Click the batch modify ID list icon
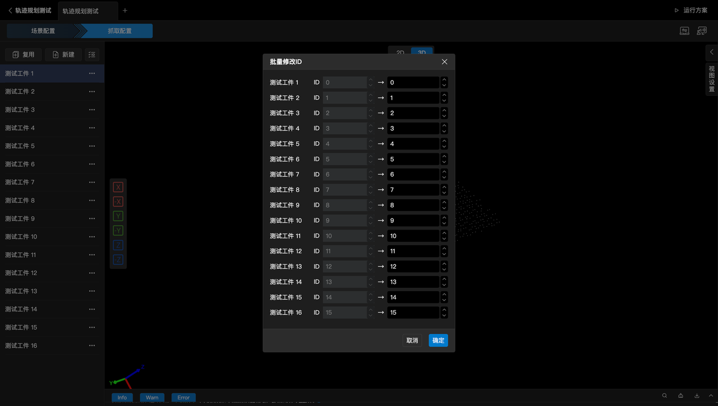This screenshot has width=718, height=406. click(x=92, y=54)
